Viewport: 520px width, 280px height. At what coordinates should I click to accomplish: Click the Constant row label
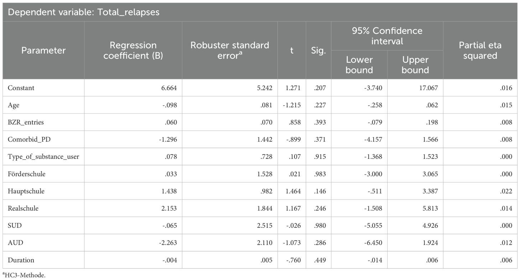(21, 88)
